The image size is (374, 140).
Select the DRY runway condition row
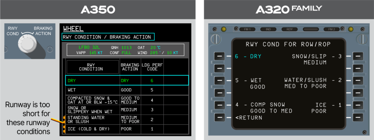point(127,80)
